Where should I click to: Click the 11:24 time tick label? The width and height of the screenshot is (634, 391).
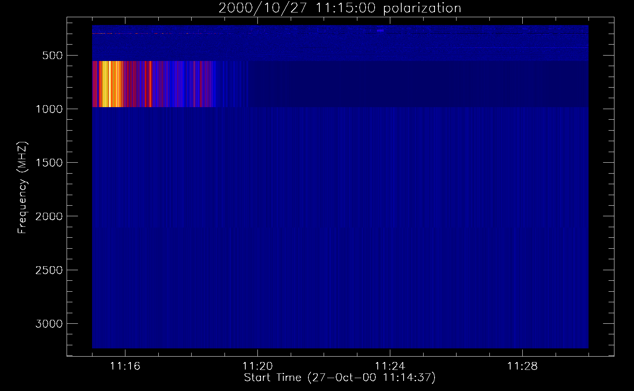390,366
